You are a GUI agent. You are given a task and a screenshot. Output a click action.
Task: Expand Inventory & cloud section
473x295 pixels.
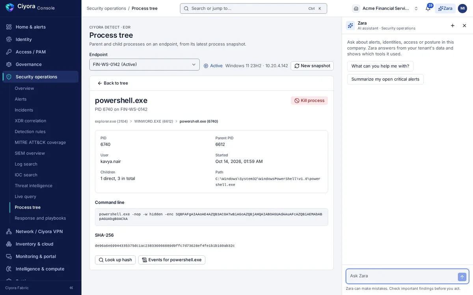[x=41, y=244]
